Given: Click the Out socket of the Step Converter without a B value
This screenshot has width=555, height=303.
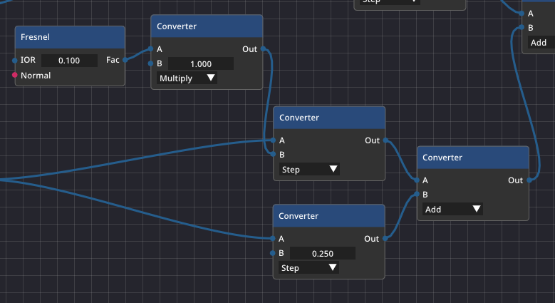Looking at the screenshot, I should (x=385, y=140).
